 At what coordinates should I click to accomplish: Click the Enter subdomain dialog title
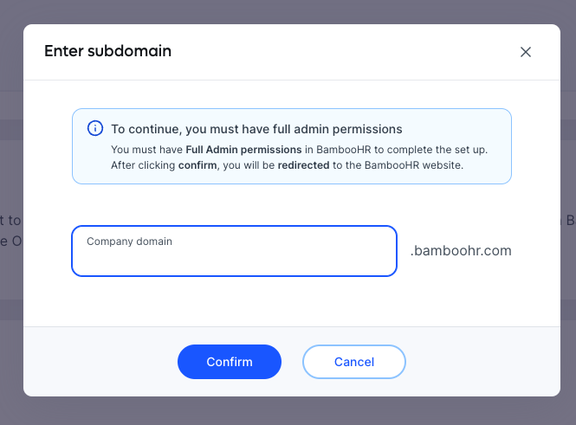point(108,51)
